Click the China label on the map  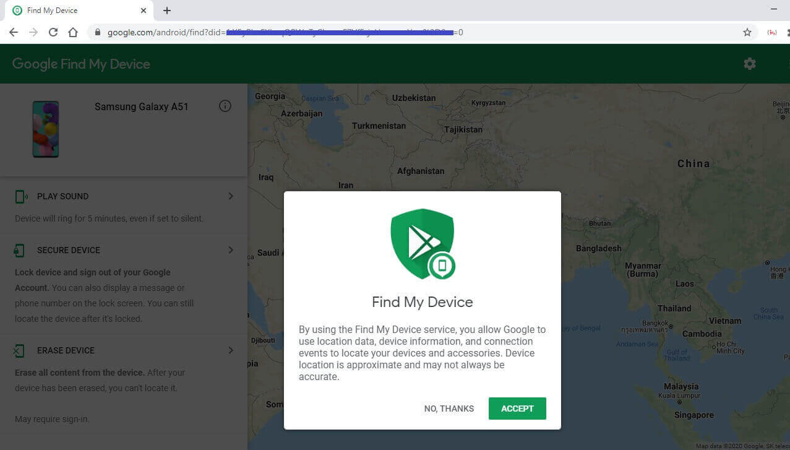693,163
